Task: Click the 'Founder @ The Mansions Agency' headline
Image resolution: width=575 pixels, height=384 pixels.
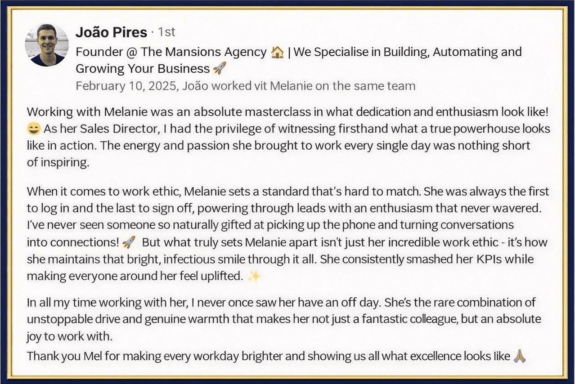Action: (x=171, y=52)
